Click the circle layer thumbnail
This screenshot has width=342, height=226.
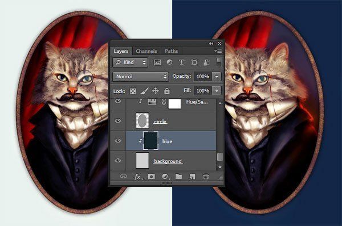(142, 120)
